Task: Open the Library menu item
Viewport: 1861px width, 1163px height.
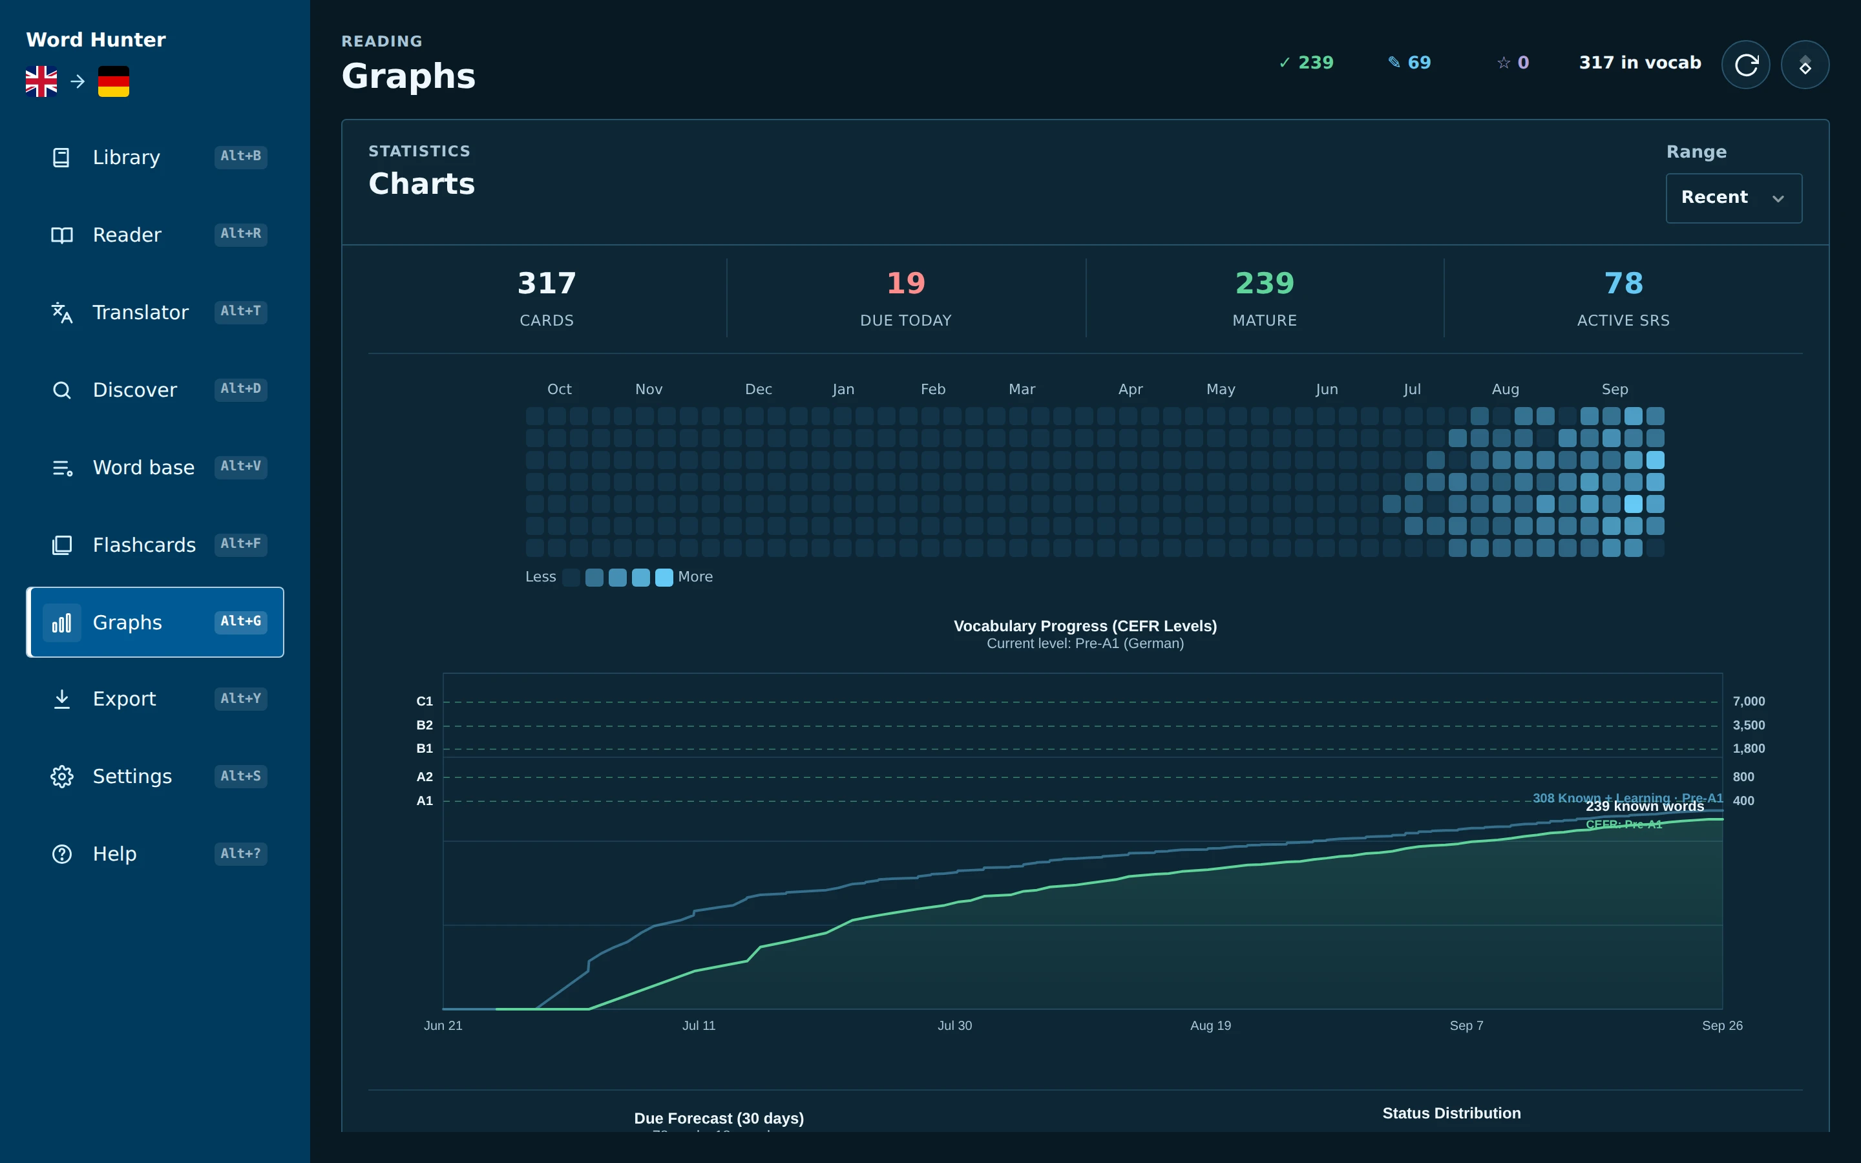Action: pos(155,157)
